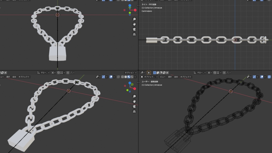Viewport: 272px width, 153px height.
Task: Open the オブジェクト menu
Action: pos(24,77)
